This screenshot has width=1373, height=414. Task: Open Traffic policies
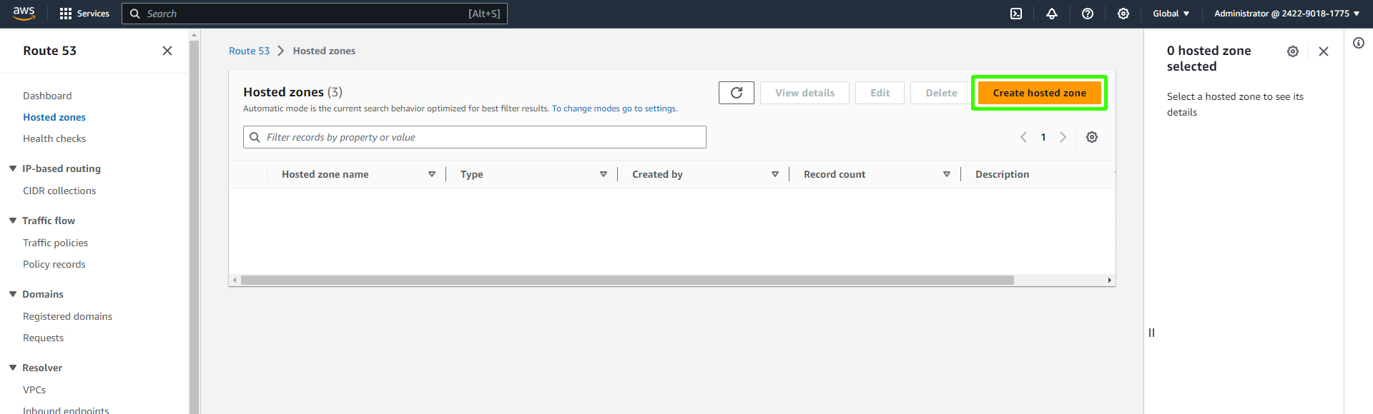tap(56, 243)
